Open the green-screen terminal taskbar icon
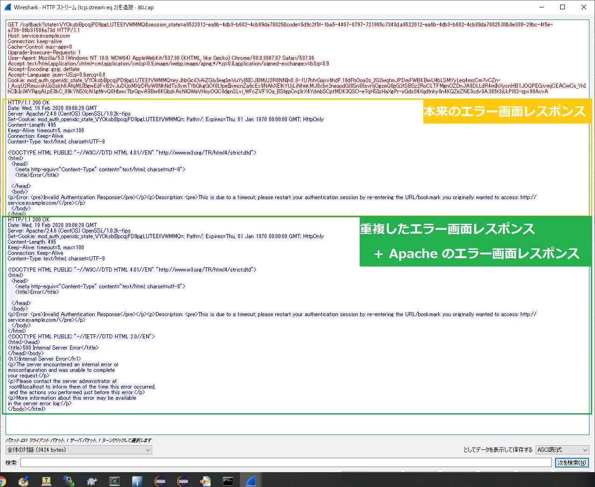This screenshot has height=487, width=595. [114, 481]
